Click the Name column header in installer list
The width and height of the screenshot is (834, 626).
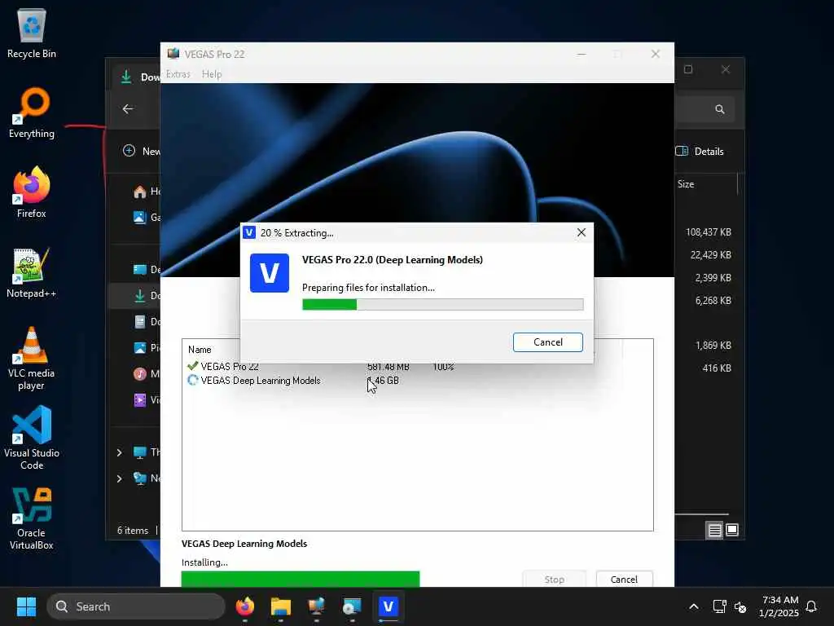(200, 350)
